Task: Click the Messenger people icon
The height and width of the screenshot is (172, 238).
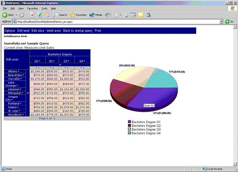Action: pyautogui.click(x=148, y=15)
